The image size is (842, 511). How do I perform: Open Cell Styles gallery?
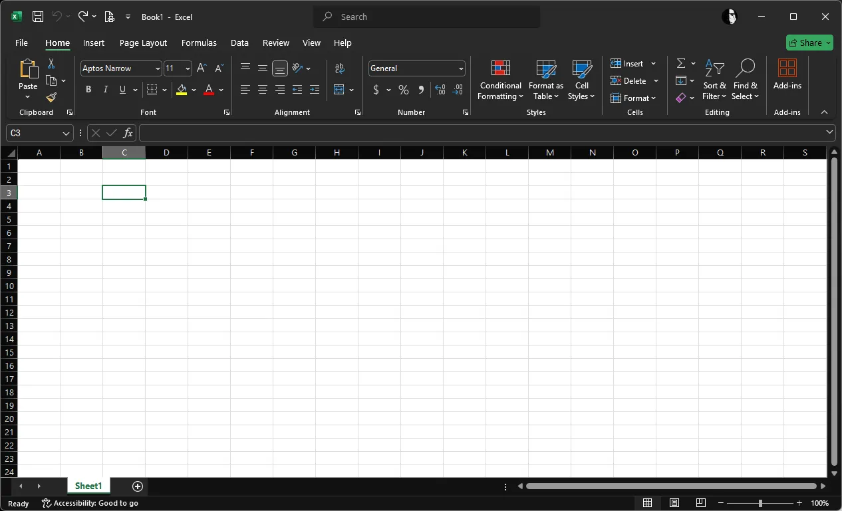coord(582,80)
